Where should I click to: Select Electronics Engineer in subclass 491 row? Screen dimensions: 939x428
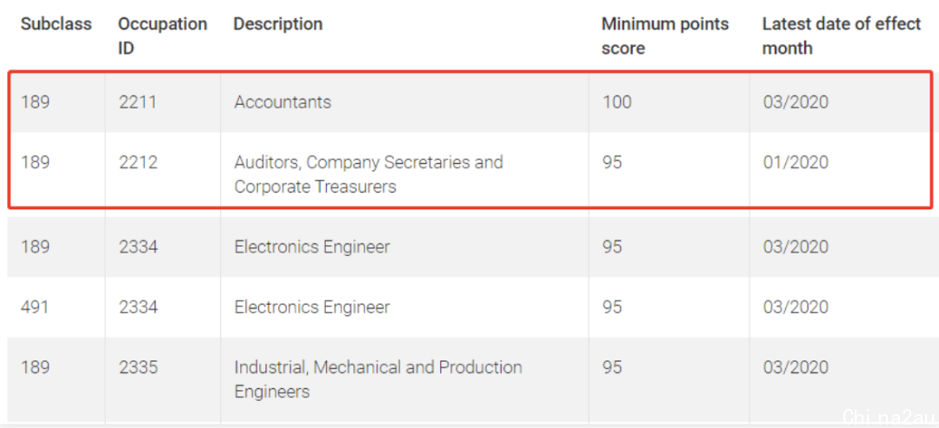(312, 307)
